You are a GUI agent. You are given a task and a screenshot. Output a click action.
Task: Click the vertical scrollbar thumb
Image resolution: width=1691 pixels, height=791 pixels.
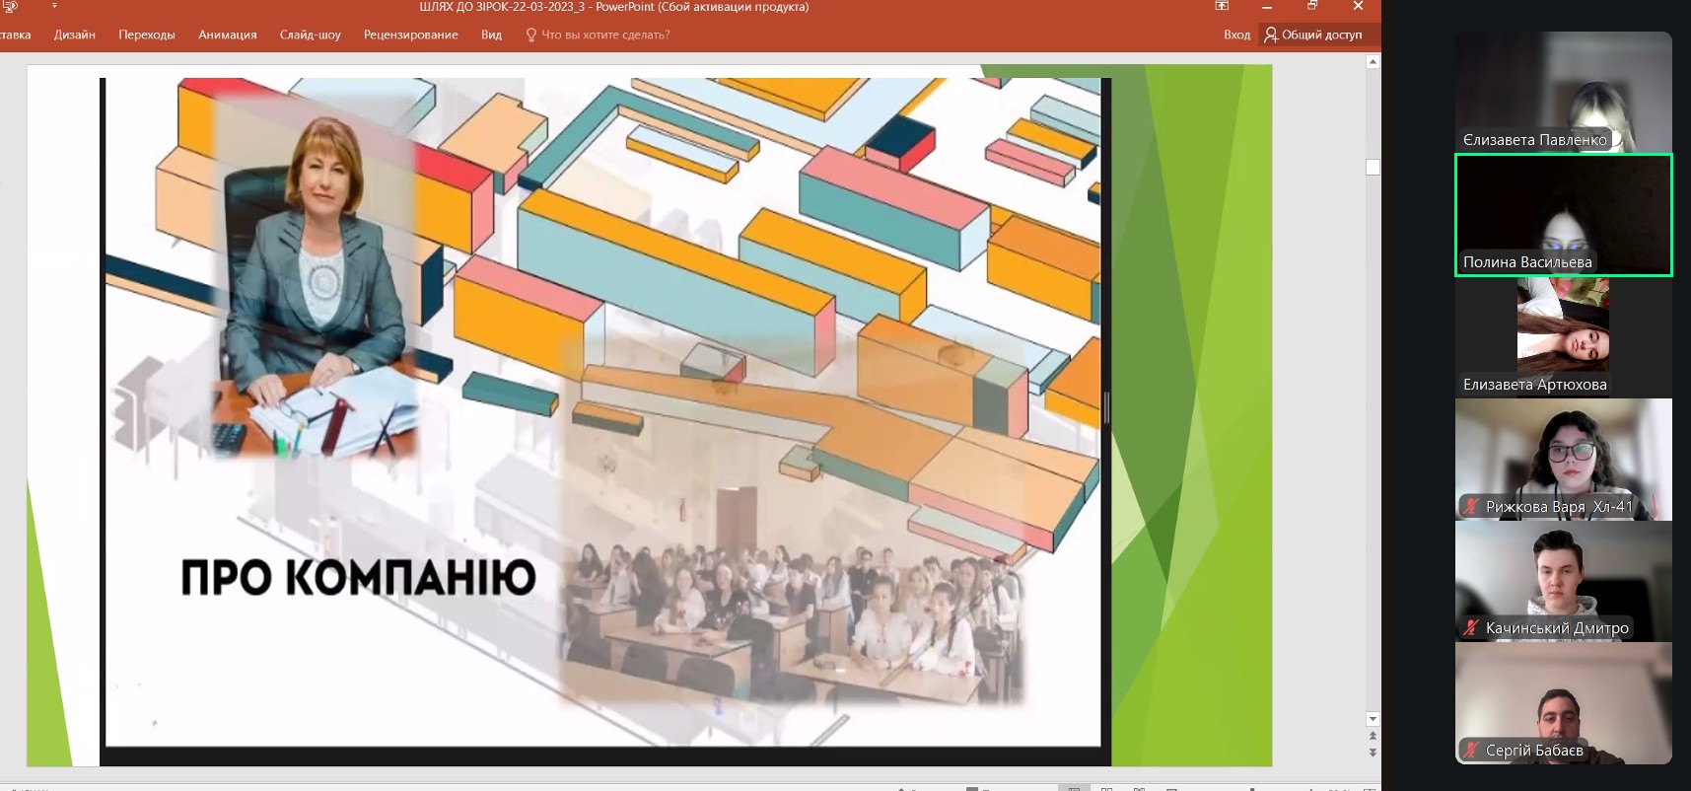(x=1373, y=167)
